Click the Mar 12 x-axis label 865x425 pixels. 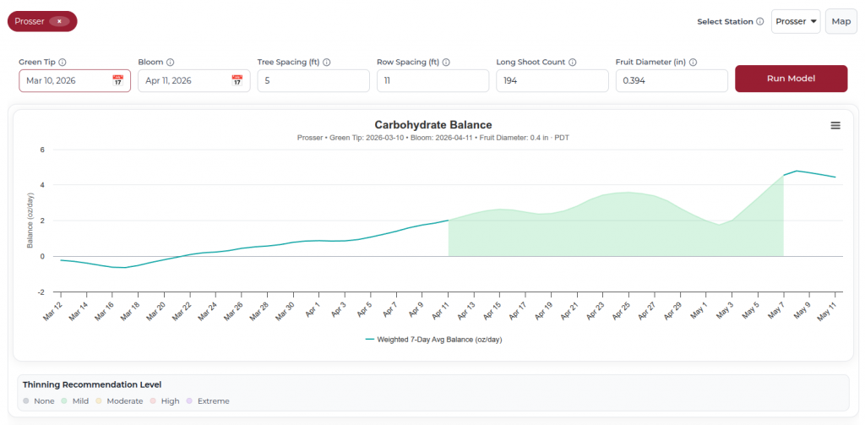53,310
